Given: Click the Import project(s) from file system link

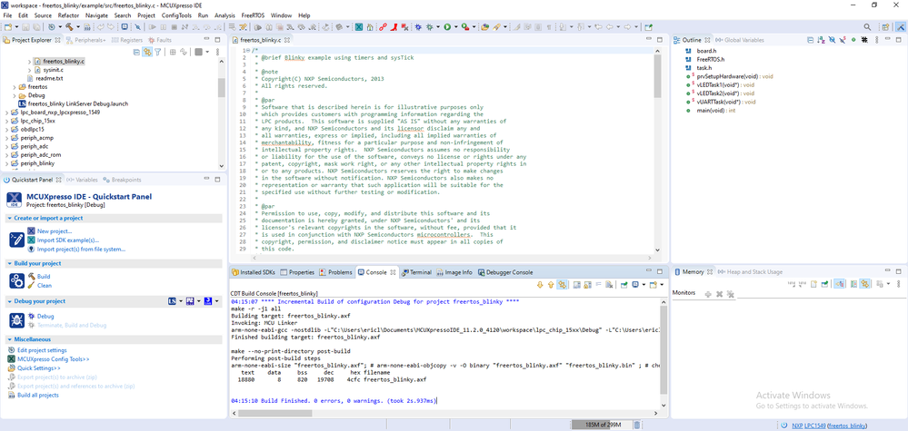Looking at the screenshot, I should tap(81, 249).
